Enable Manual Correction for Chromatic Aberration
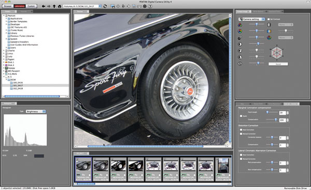 click(x=241, y=159)
